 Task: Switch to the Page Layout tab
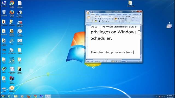point(104,14)
